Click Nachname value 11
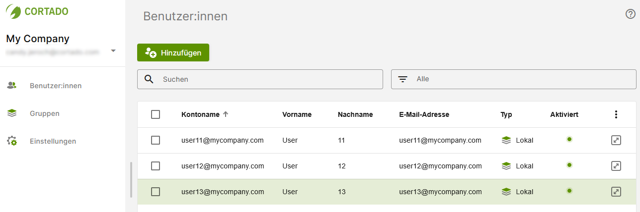Screen dimensions: 640x212 click(341, 140)
